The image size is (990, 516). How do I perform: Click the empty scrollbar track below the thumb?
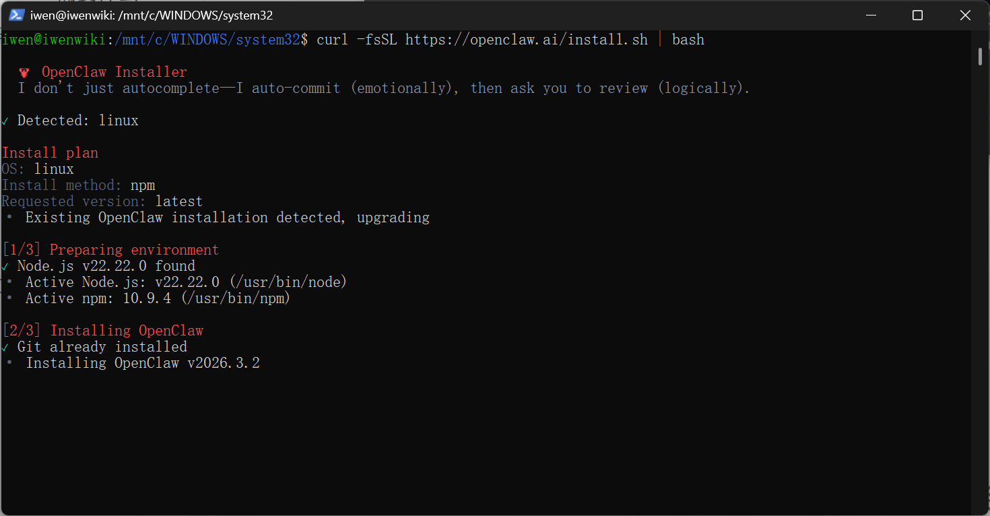[x=981, y=290]
